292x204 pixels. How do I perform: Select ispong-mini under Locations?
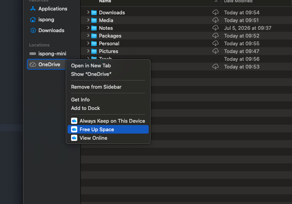tap(53, 54)
